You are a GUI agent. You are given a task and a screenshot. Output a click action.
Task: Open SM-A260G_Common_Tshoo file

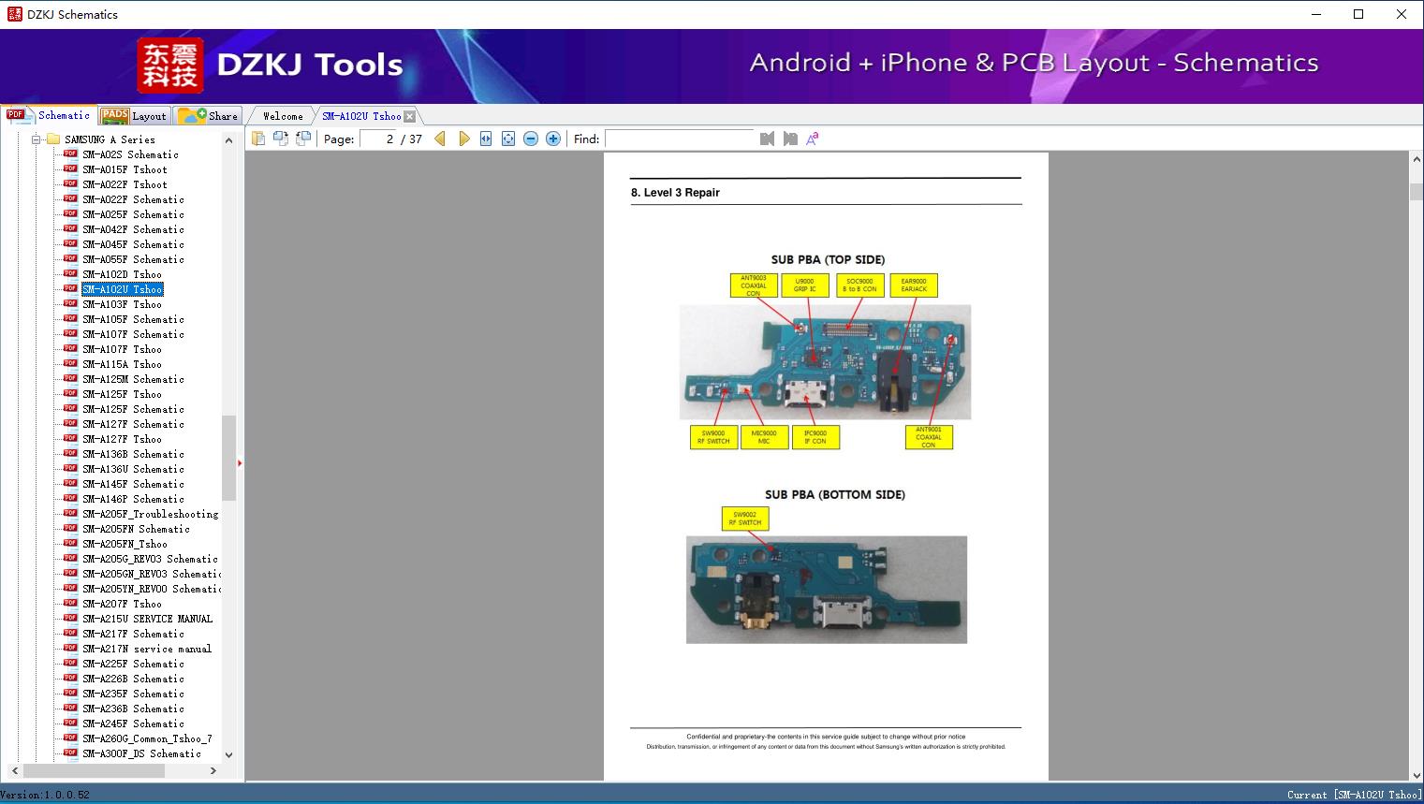coord(147,738)
